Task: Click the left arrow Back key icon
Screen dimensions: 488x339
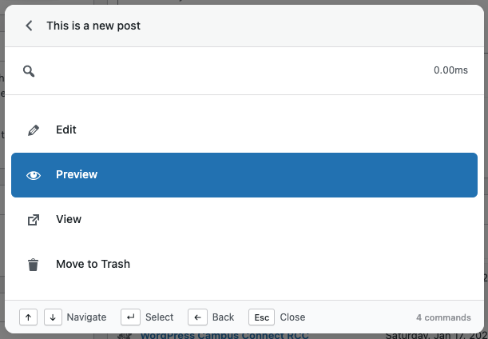Action: 197,317
